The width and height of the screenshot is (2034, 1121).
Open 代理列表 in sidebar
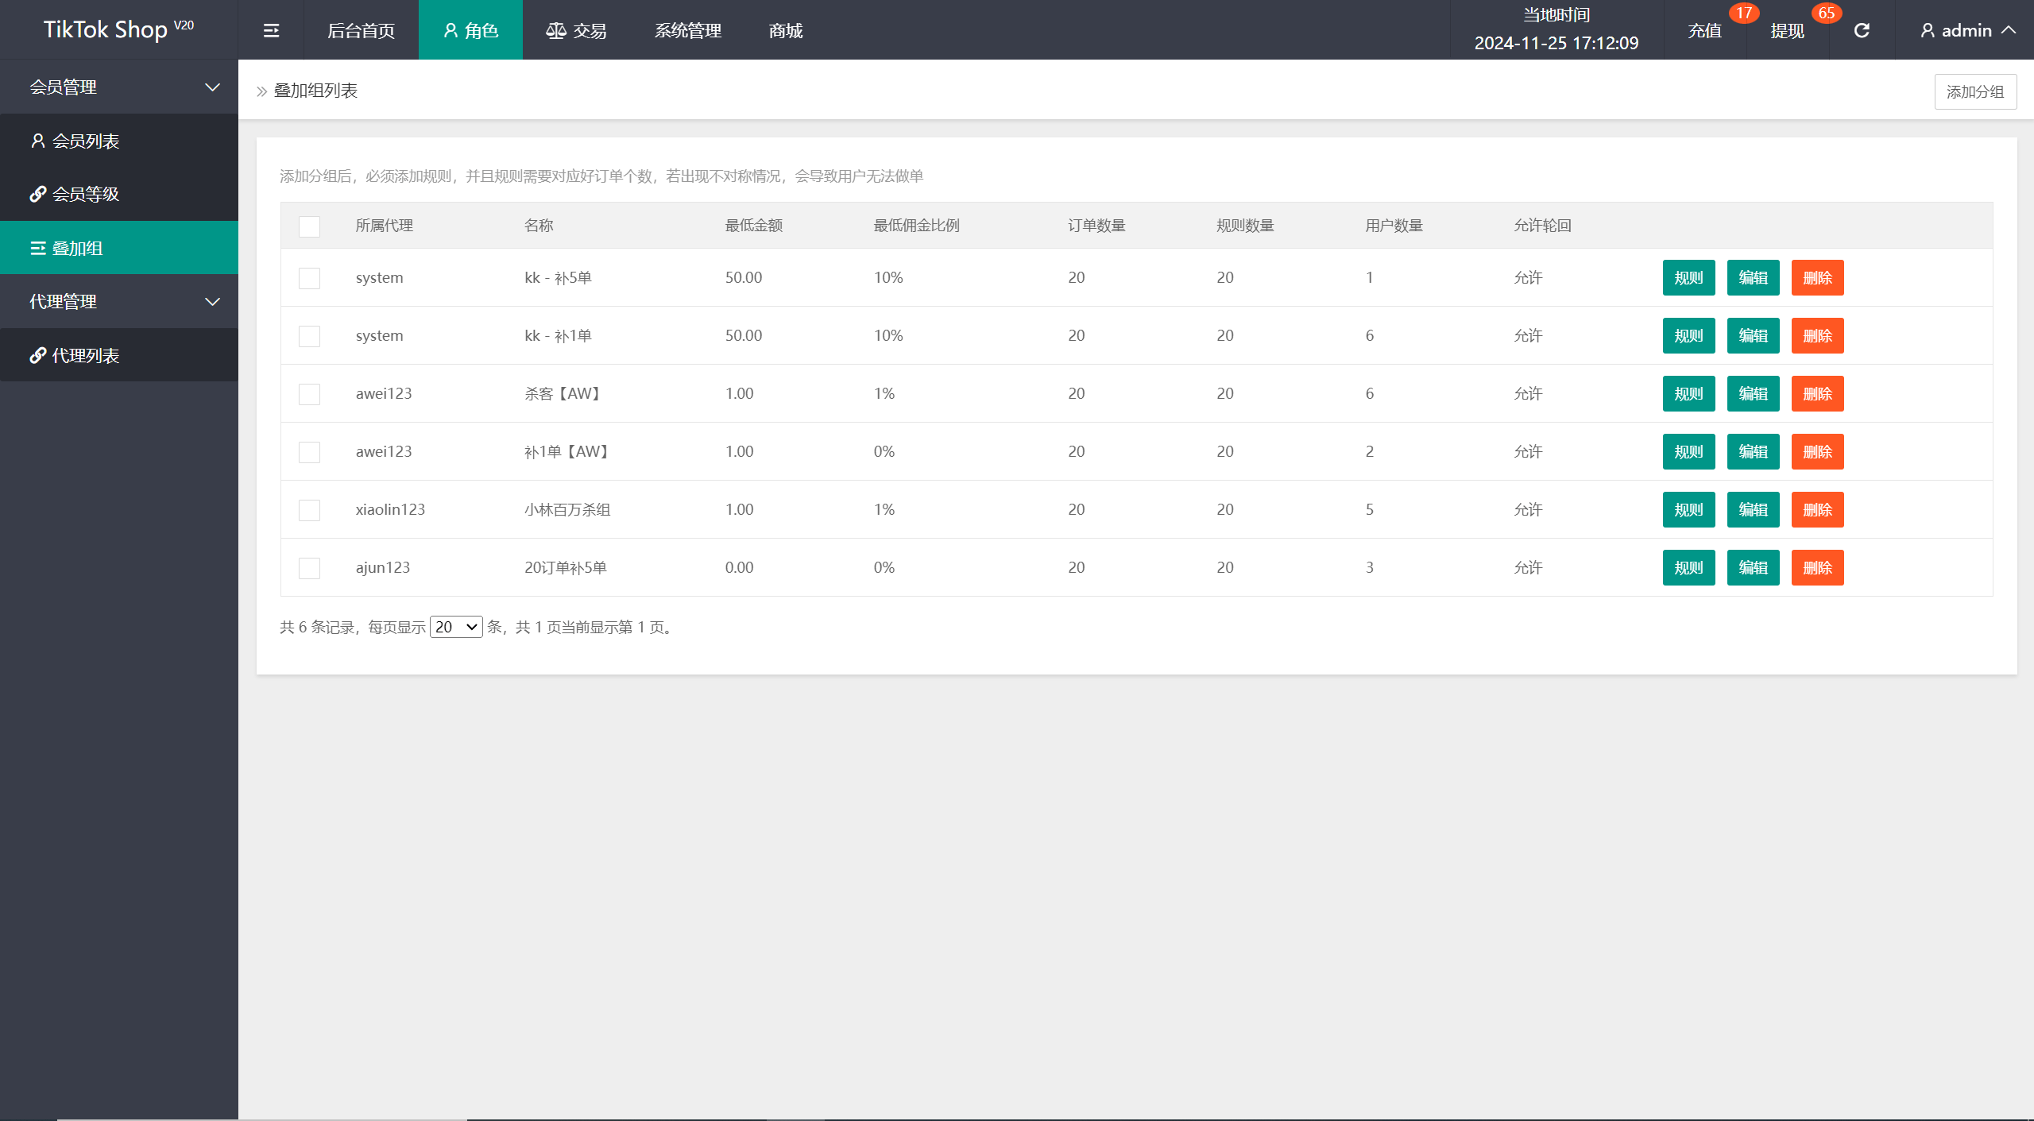[119, 355]
